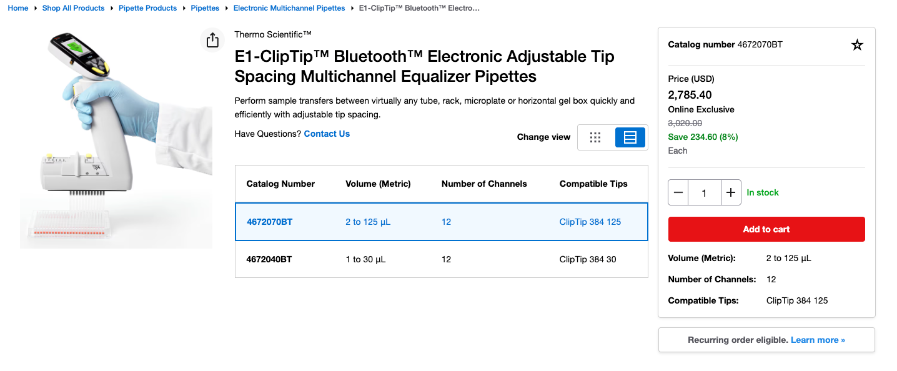897x371 pixels.
Task: Click ClipTip 384 30 compatible tips cell
Action: (588, 259)
